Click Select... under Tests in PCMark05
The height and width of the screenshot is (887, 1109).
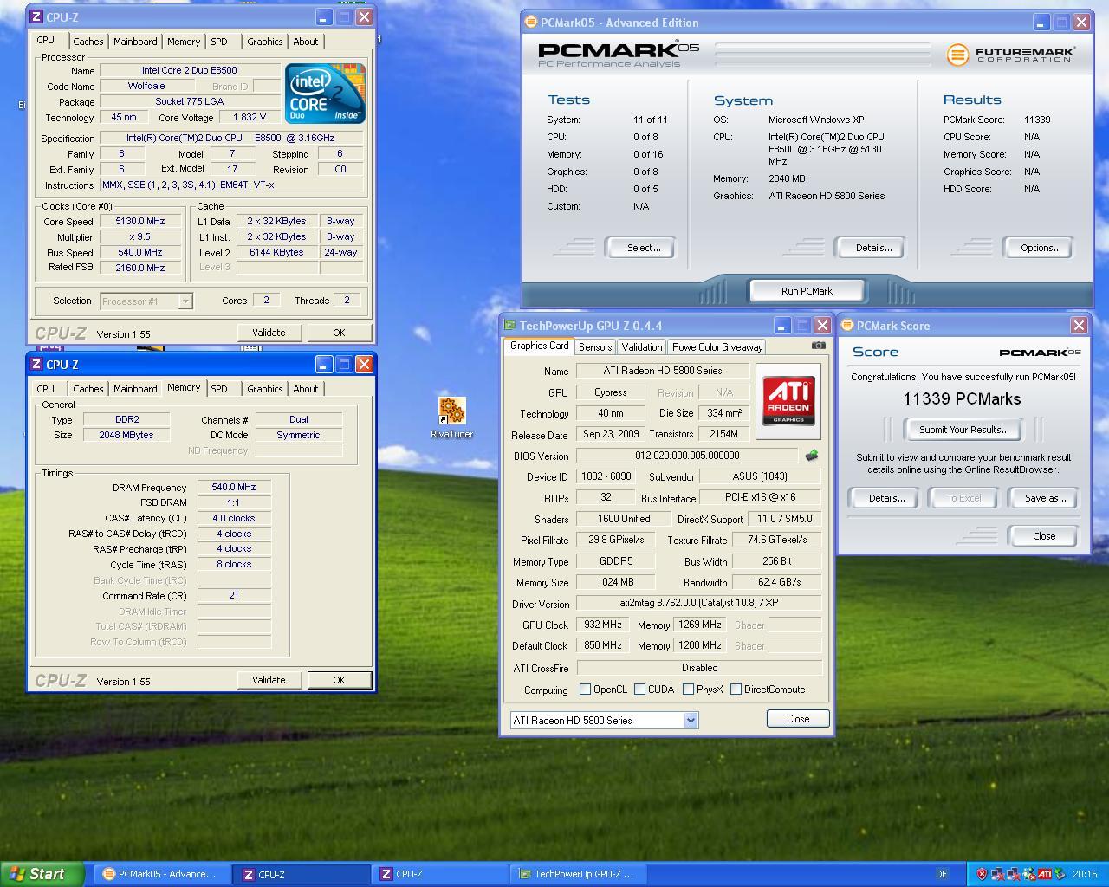[x=643, y=248]
